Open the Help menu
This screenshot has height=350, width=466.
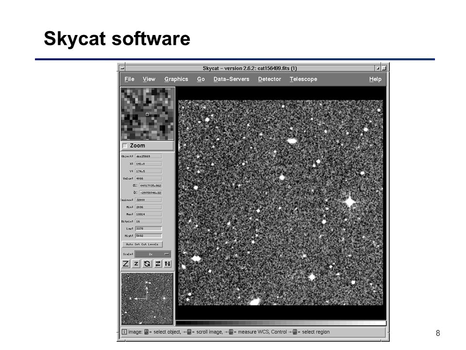[x=375, y=79]
